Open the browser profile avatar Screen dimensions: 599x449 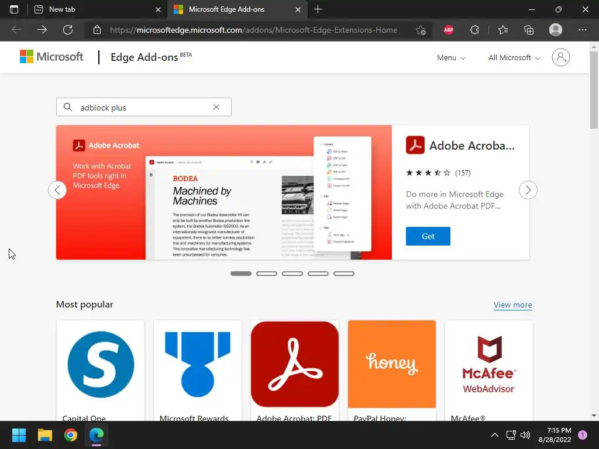pyautogui.click(x=556, y=30)
